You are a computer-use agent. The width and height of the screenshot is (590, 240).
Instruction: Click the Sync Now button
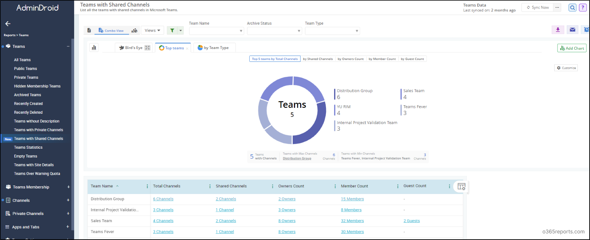click(538, 7)
